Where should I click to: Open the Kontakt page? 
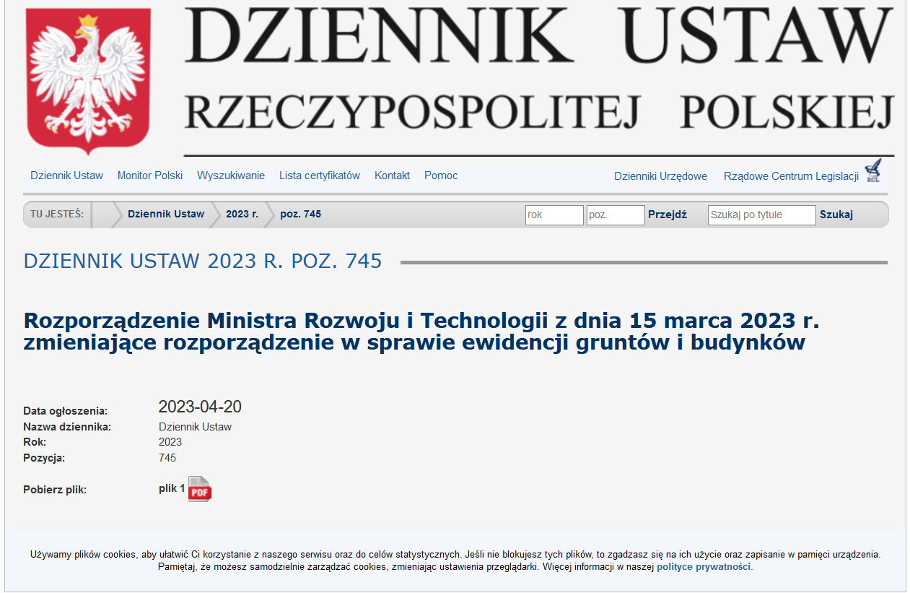pos(392,175)
